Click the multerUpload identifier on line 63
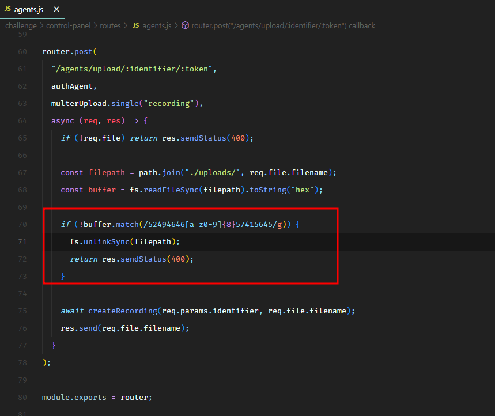Viewport: 495px width, 416px height. (76, 104)
